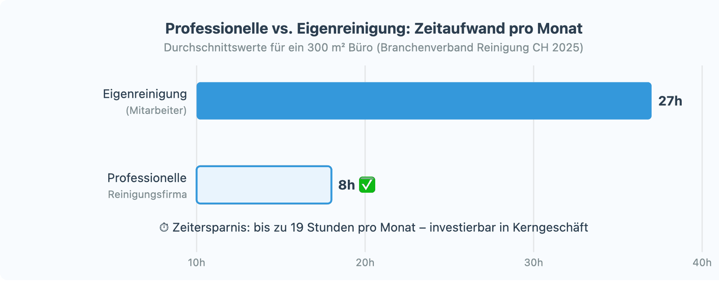Click the 30h axis tick label
This screenshot has height=281, width=719.
click(x=533, y=263)
